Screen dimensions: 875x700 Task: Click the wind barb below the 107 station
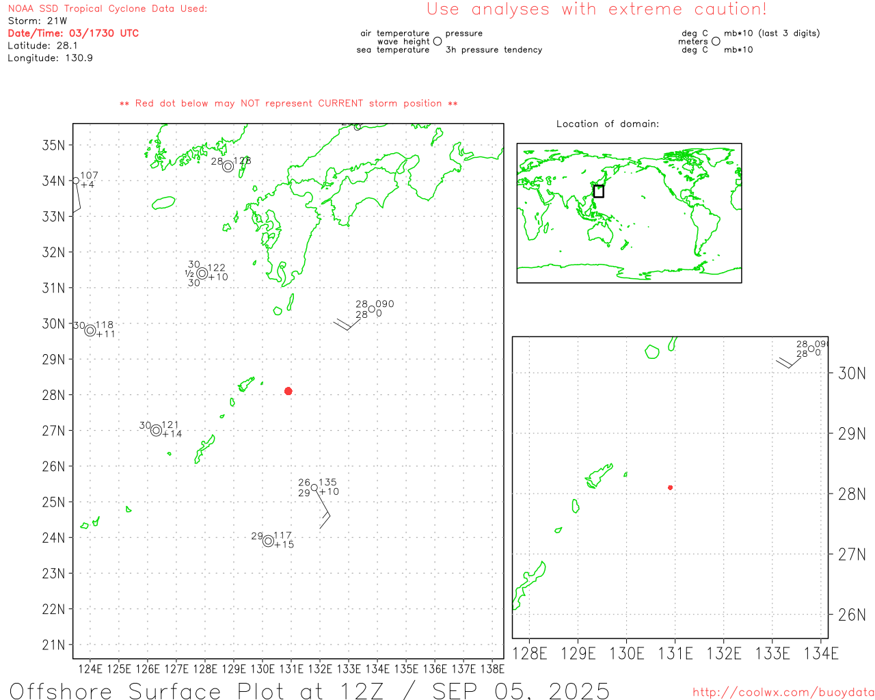point(77,198)
